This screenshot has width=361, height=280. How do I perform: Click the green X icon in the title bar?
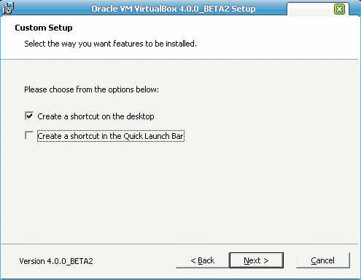pos(339,9)
